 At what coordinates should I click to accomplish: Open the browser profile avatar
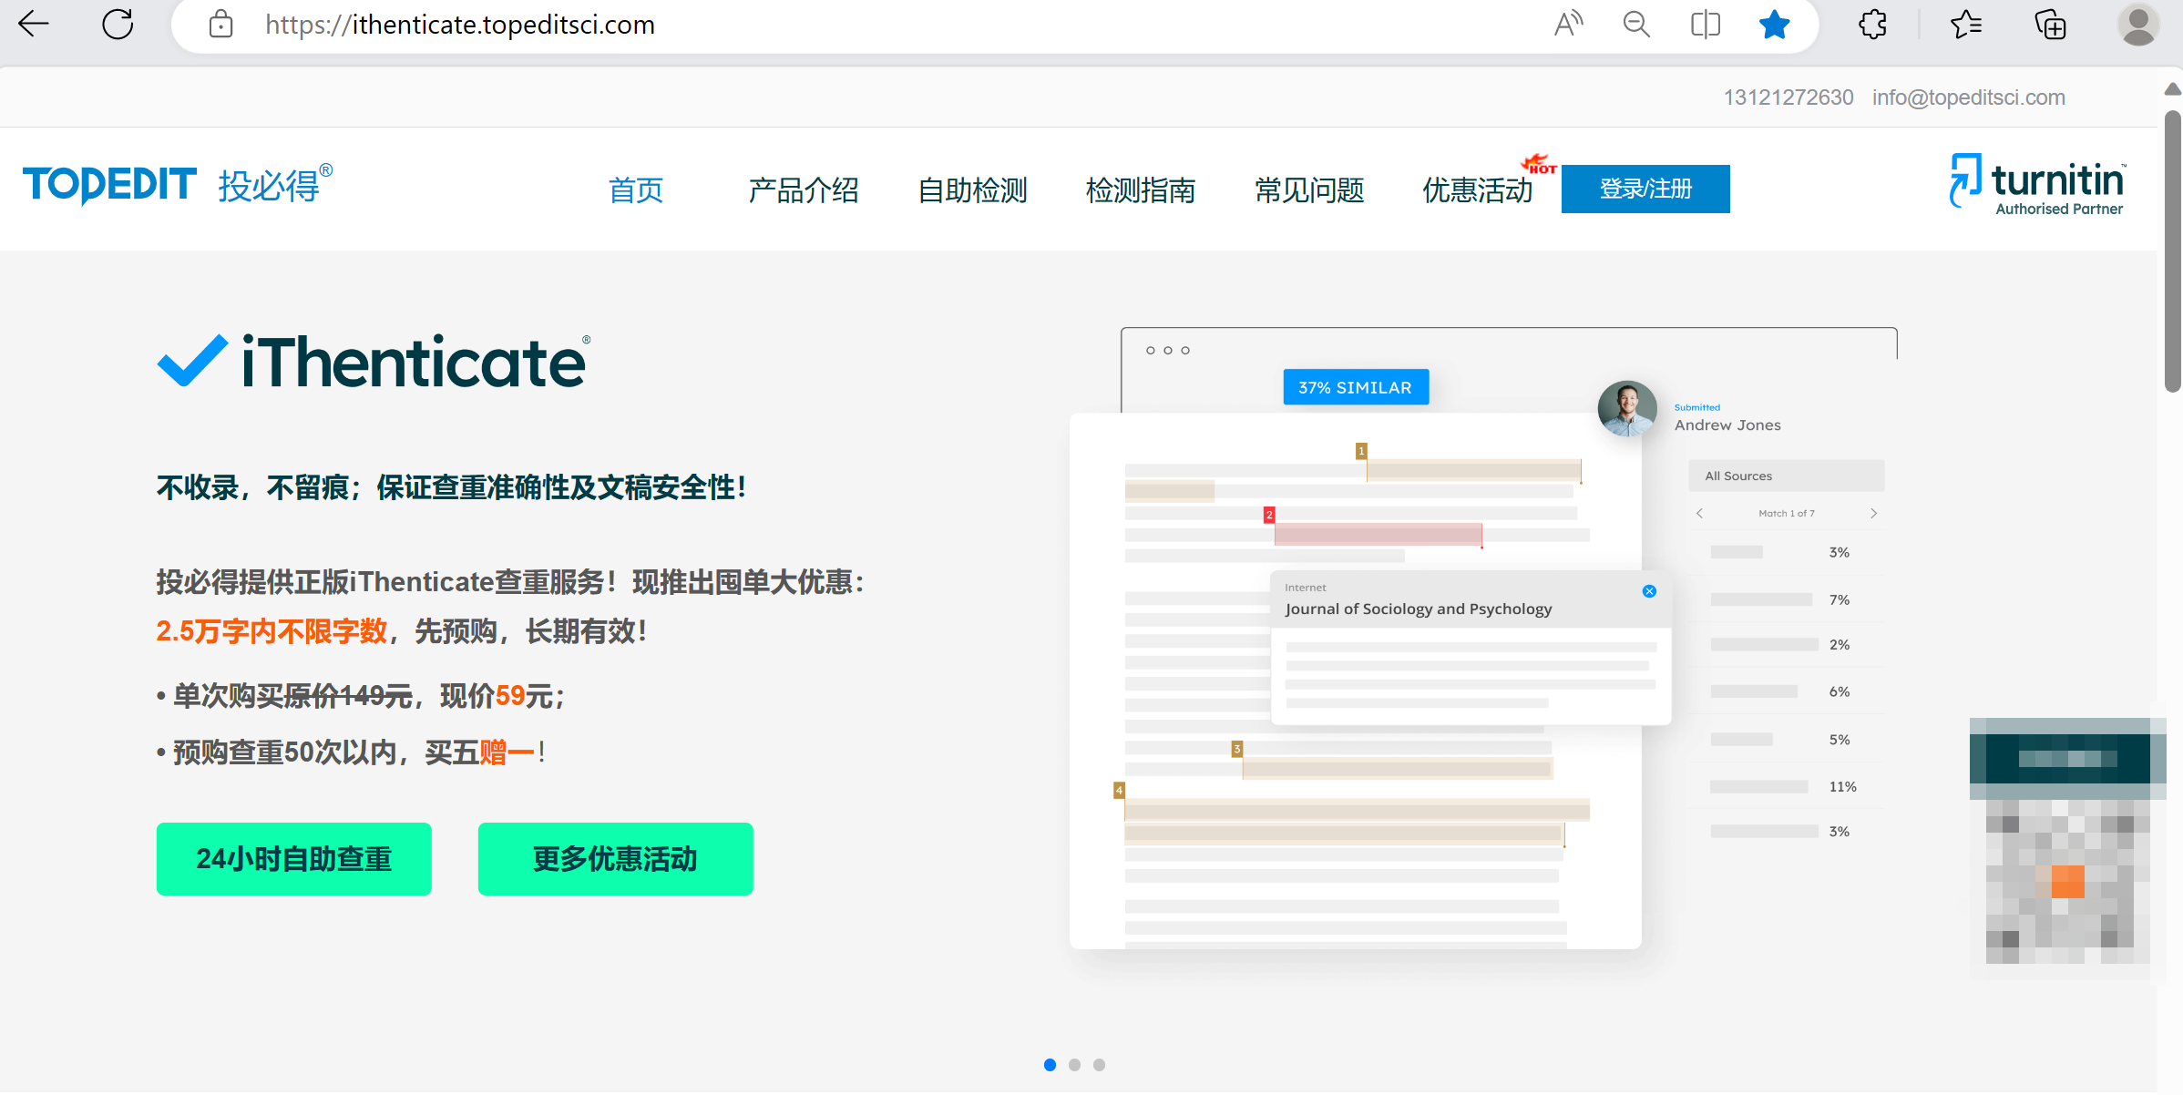click(x=2138, y=25)
